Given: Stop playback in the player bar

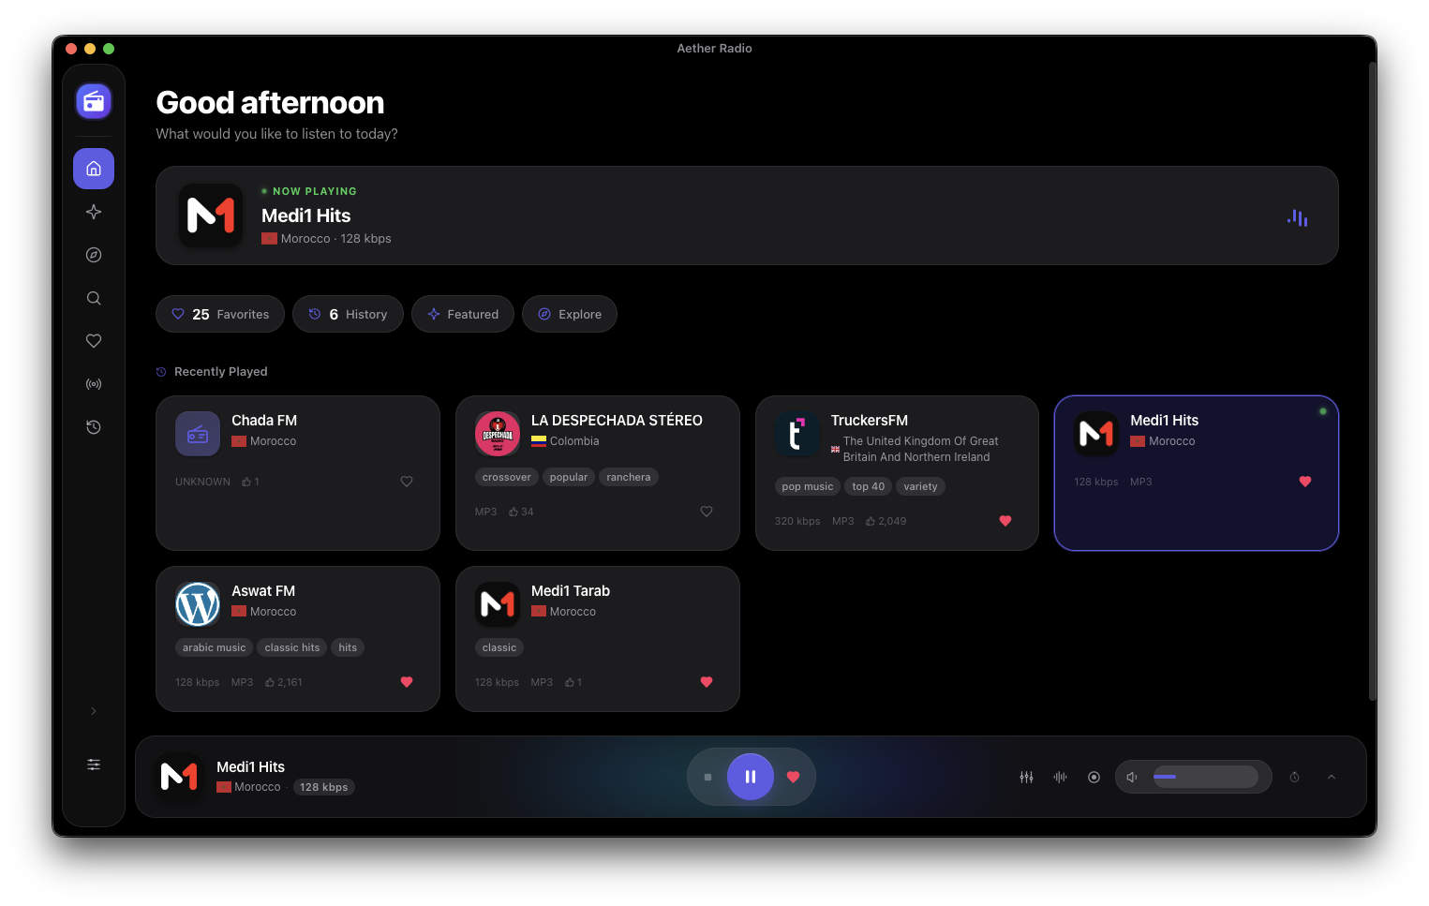Looking at the screenshot, I should click(x=707, y=777).
